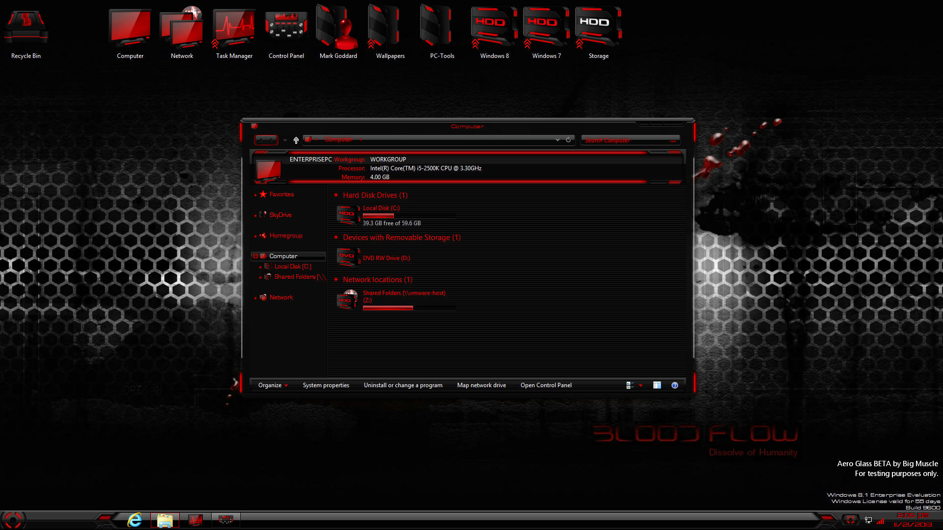
Task: Collapse the Computer tree node
Action: [255, 256]
